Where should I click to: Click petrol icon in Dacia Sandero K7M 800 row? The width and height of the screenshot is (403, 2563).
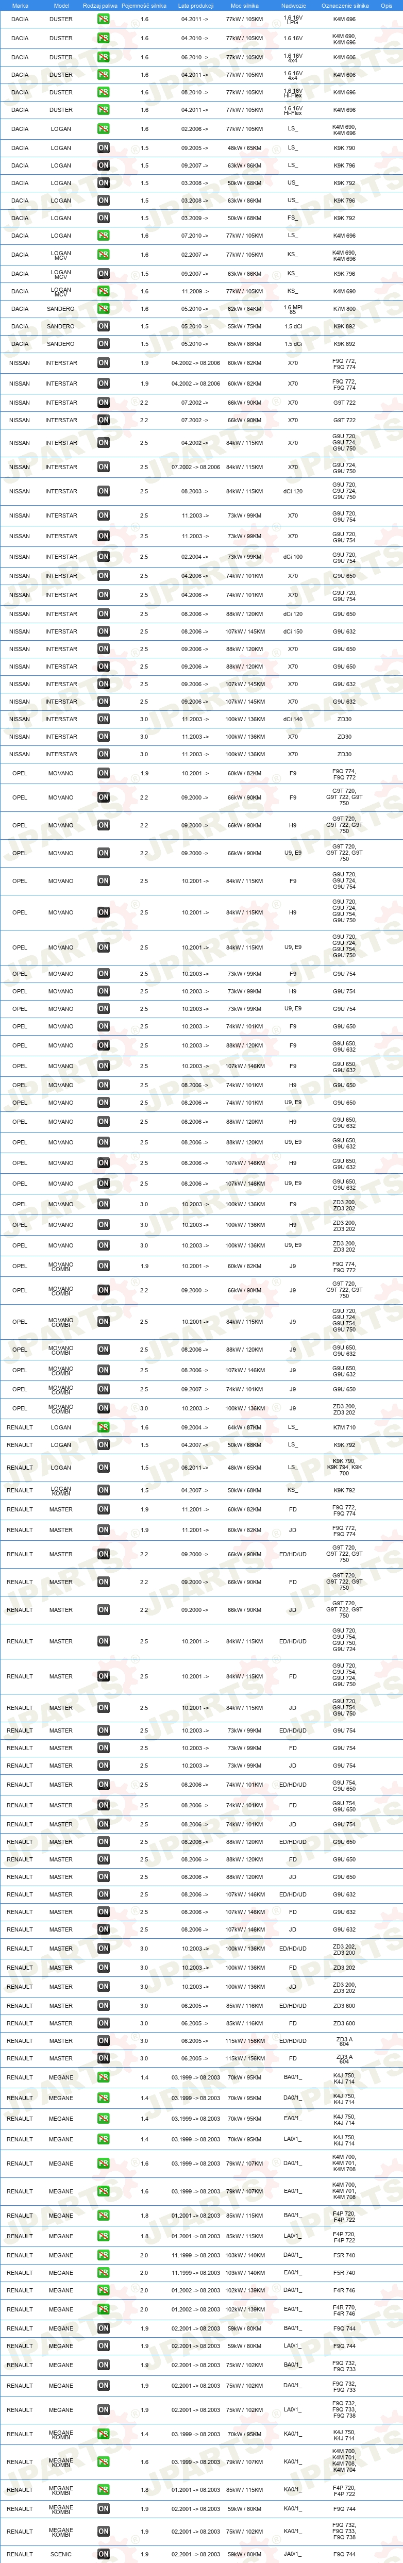[104, 308]
